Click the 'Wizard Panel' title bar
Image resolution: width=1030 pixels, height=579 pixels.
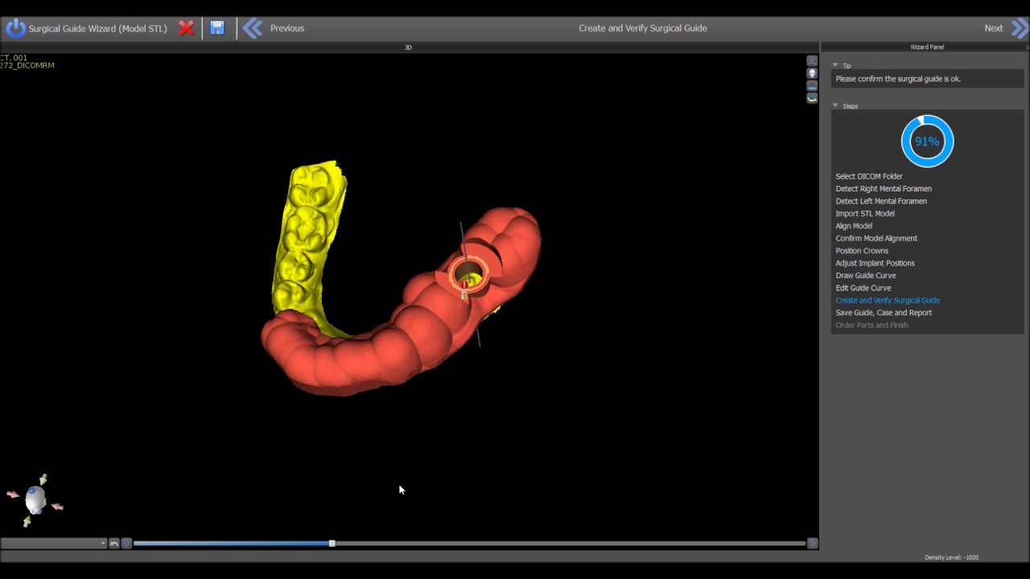927,47
